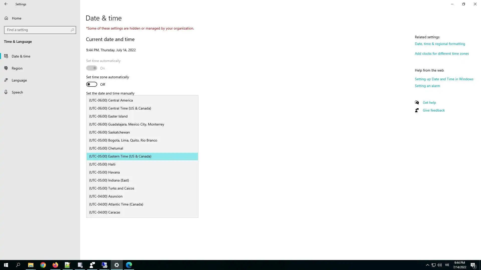
Task: Open Speech settings in sidebar
Action: click(17, 92)
